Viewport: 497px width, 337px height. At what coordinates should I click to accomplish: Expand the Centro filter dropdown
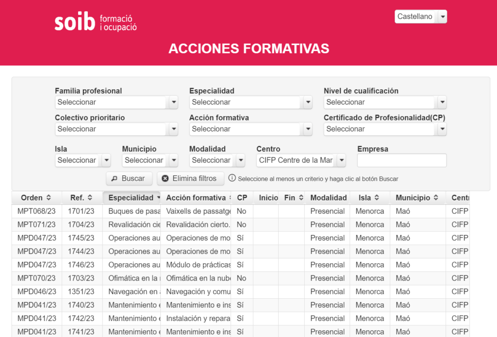pyautogui.click(x=341, y=160)
